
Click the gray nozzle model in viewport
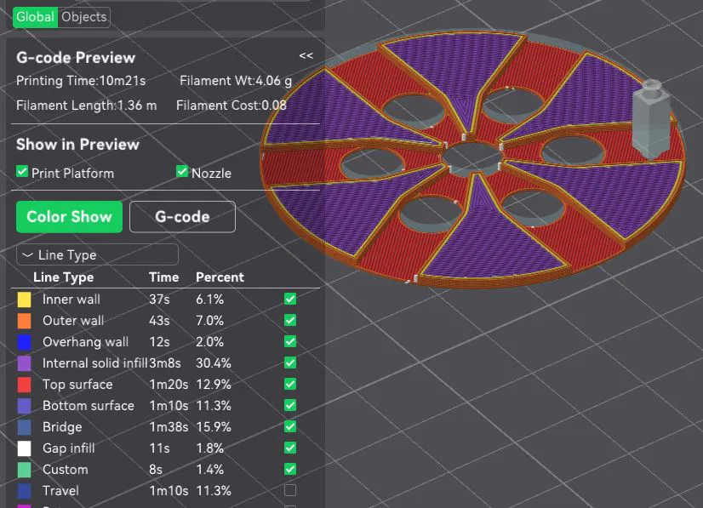(651, 119)
